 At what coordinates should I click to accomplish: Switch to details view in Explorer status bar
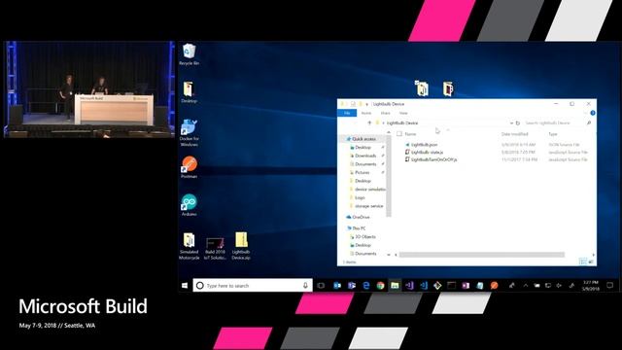click(x=582, y=262)
